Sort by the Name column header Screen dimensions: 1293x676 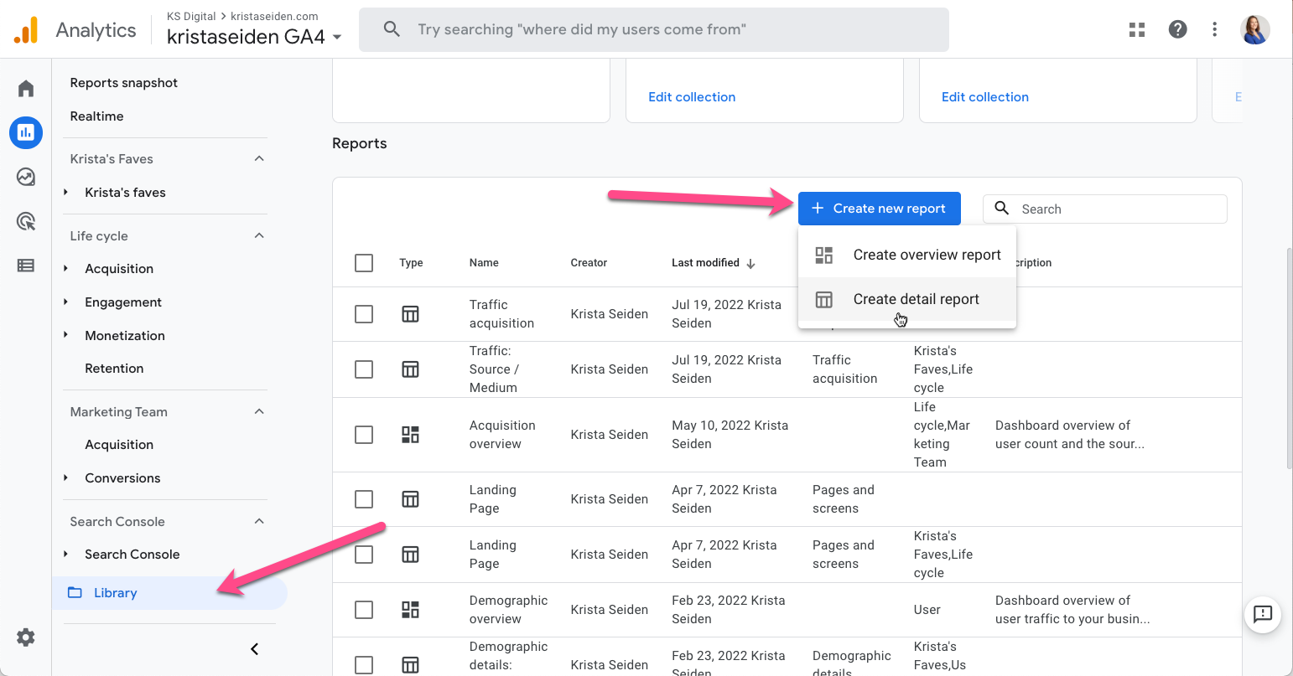484,263
